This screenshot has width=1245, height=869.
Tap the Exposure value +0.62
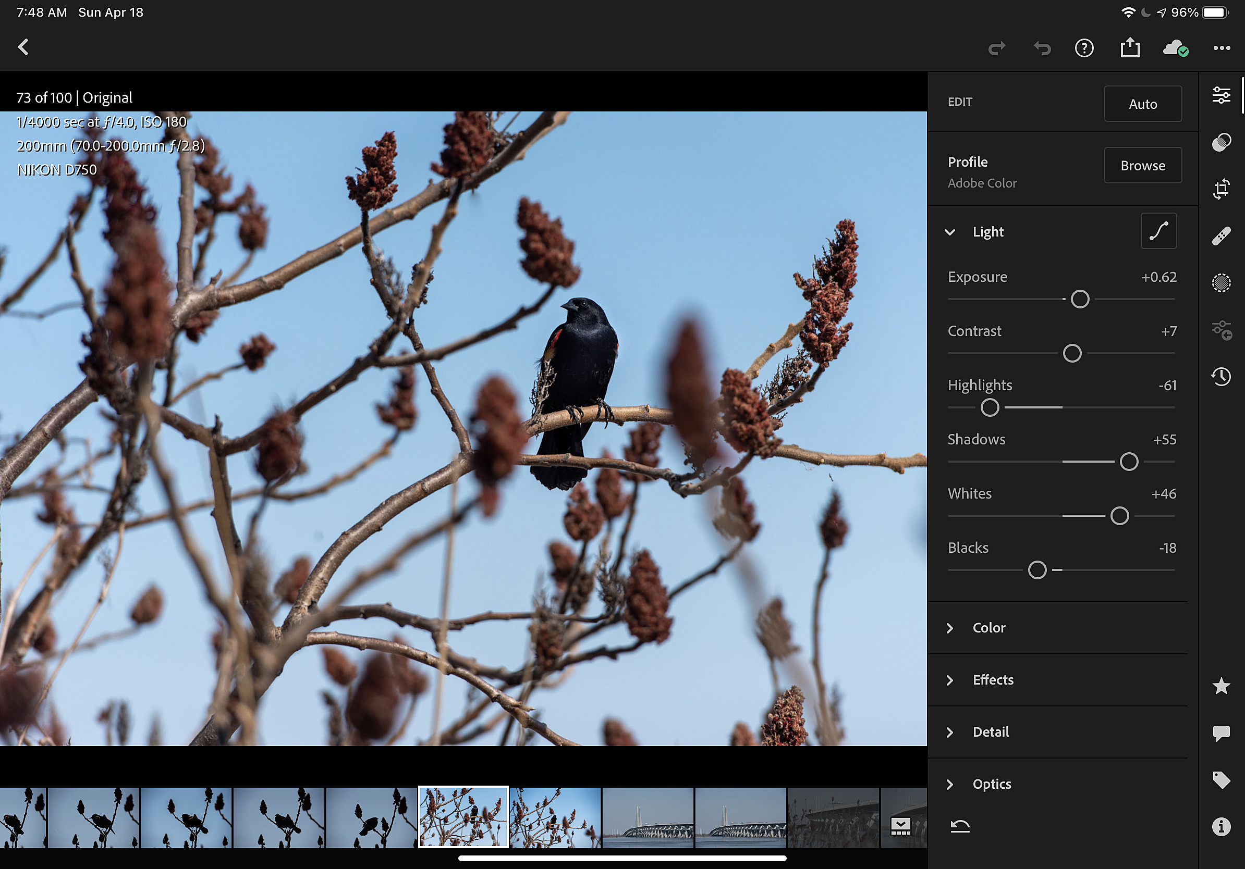[1159, 277]
